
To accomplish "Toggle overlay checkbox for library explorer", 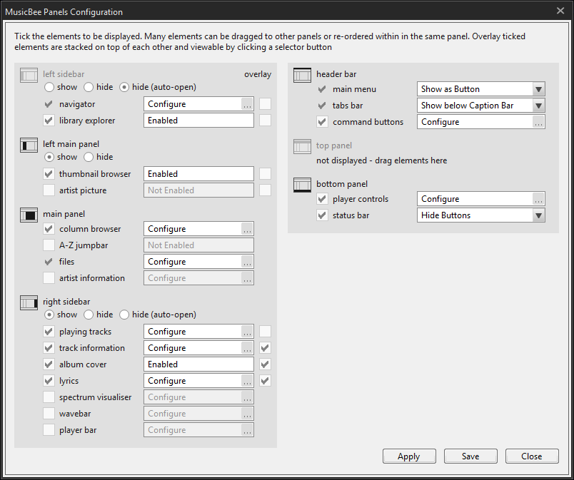I will coord(265,121).
